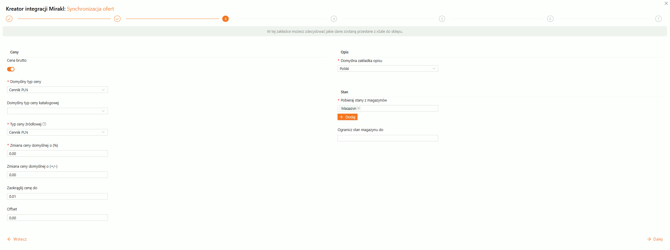
Task: Focus the Zaokrąglij cenę do input field
Action: click(x=57, y=196)
